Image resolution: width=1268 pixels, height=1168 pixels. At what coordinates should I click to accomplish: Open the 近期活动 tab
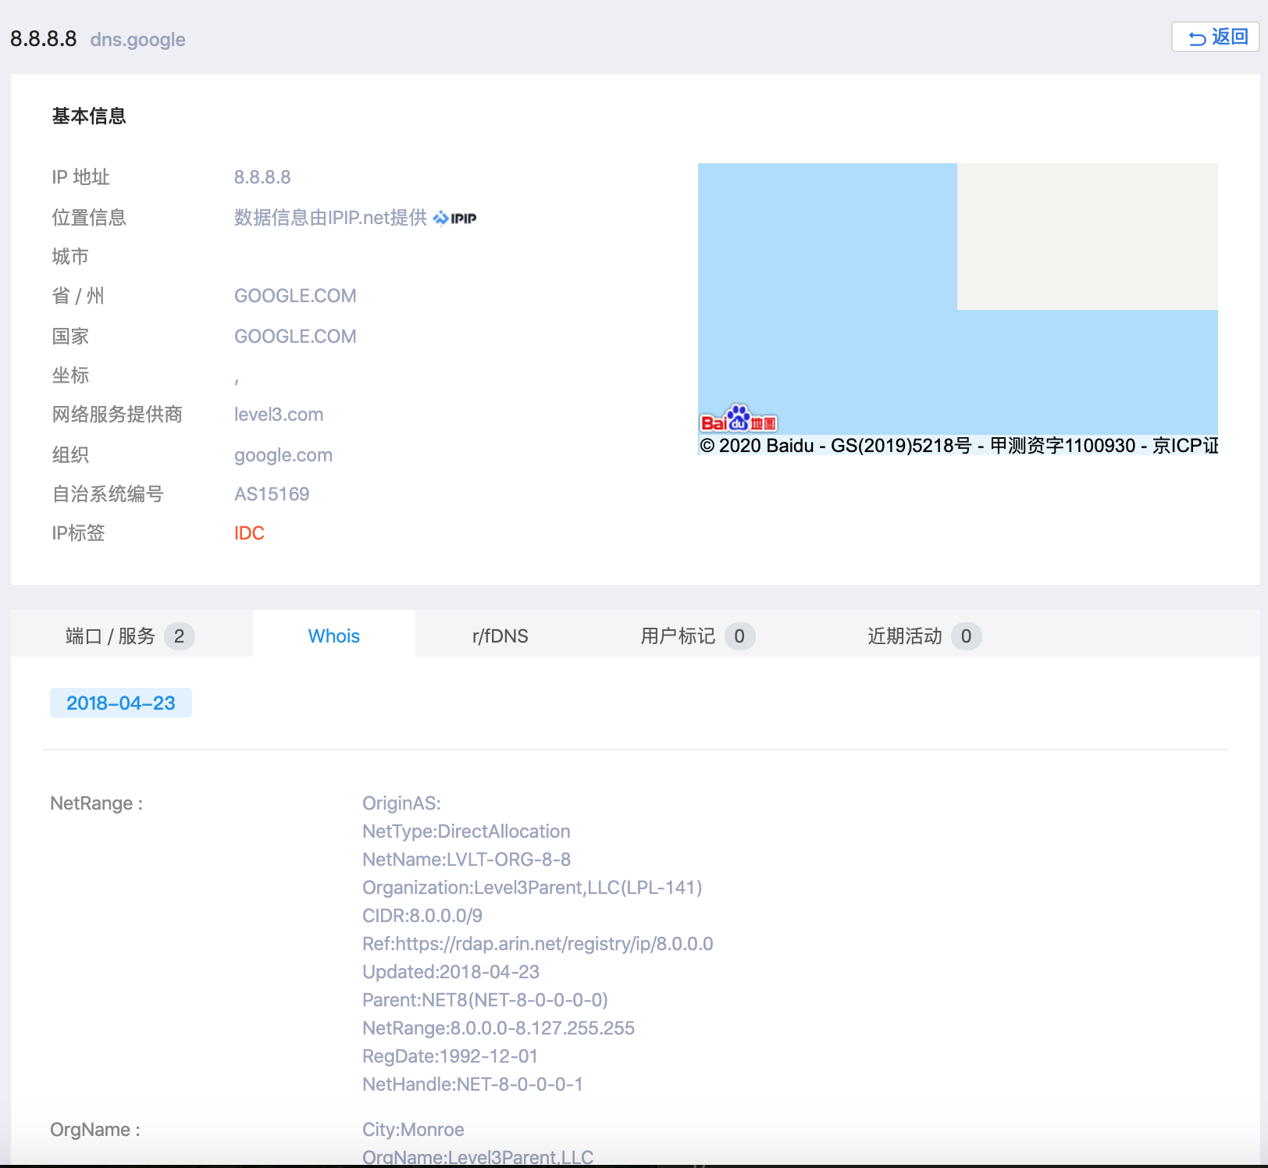924,636
